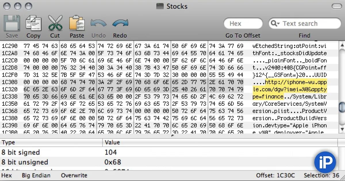This screenshot has height=181, width=345.
Task: Click the highlighted text pe=finance
Action: [x=268, y=96]
